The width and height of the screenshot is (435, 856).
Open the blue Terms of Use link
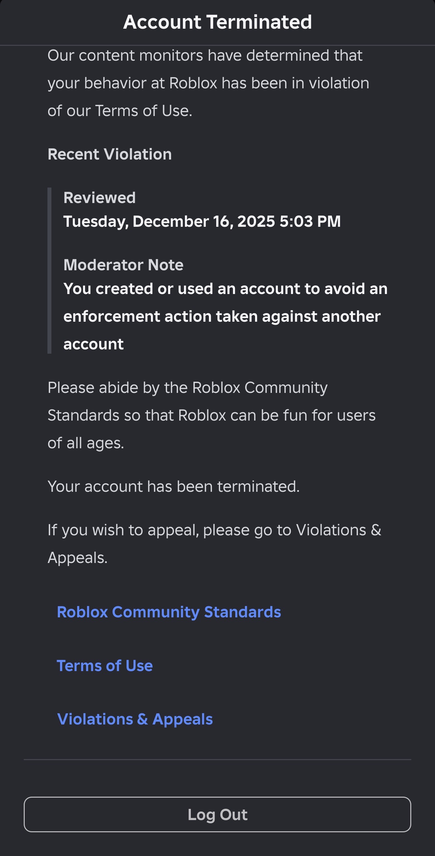tap(105, 665)
